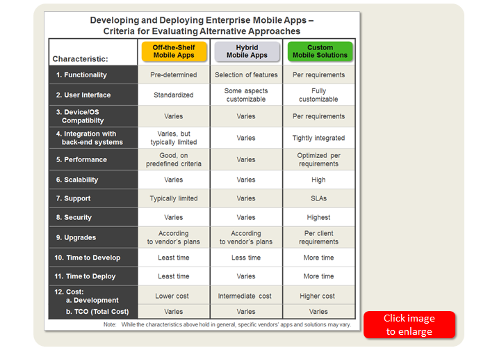
Task: Select the 'Tightly integrated' cell
Action: 319,138
